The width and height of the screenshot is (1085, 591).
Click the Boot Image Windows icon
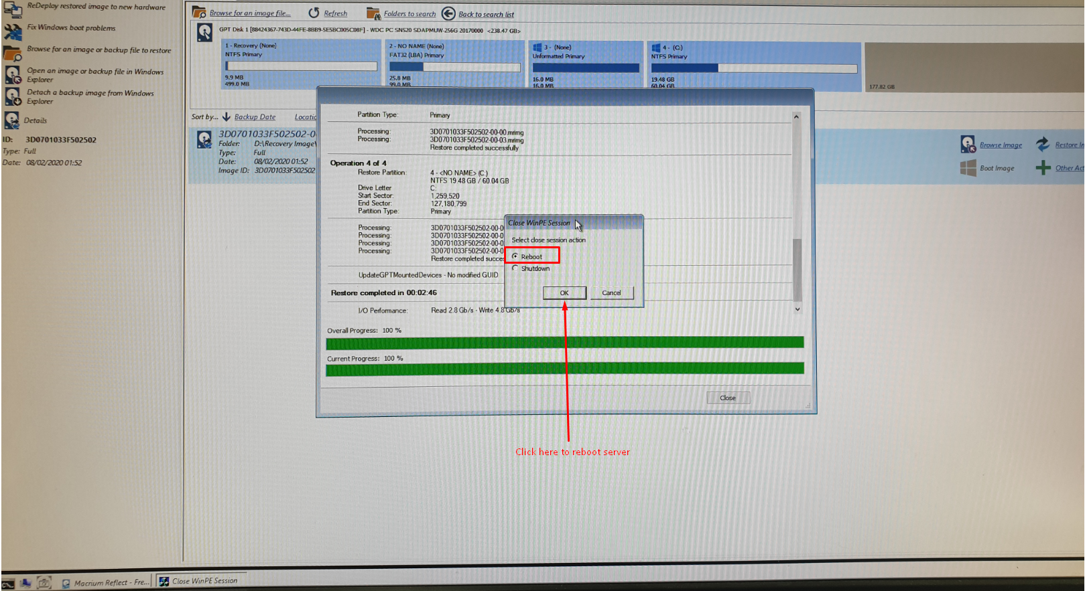pyautogui.click(x=968, y=168)
